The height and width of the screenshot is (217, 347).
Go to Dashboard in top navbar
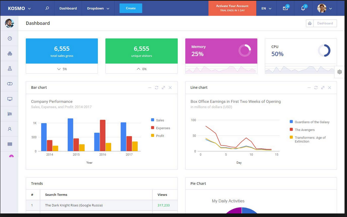coord(68,8)
